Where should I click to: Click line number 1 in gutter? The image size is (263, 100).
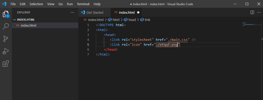(88, 25)
